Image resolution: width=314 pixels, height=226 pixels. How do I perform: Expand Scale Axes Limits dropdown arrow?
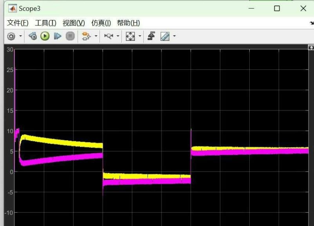tap(140, 36)
